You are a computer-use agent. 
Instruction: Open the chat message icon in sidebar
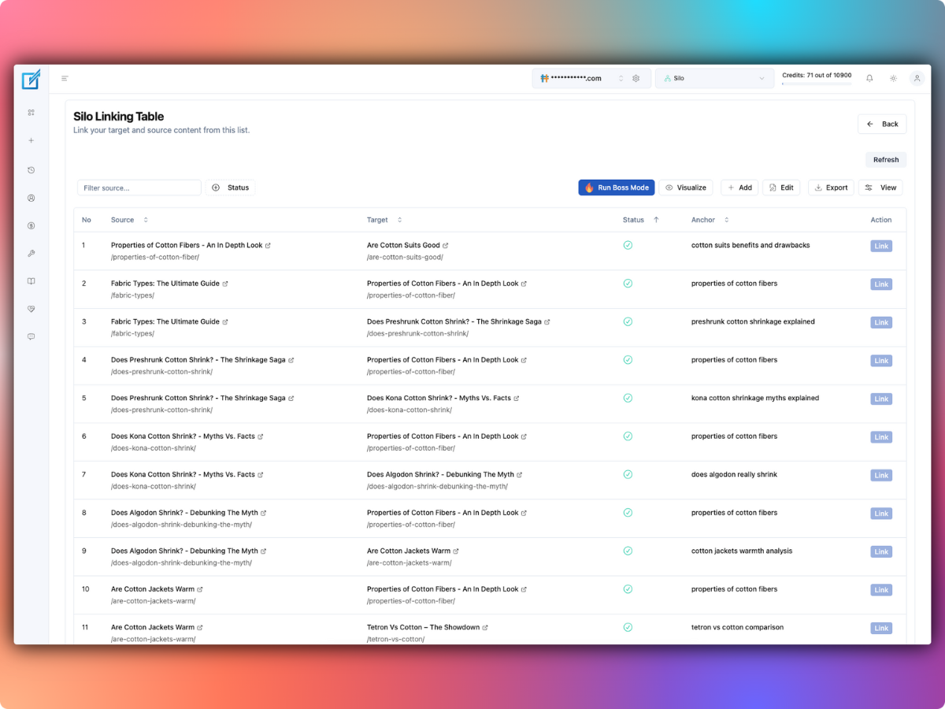(31, 336)
